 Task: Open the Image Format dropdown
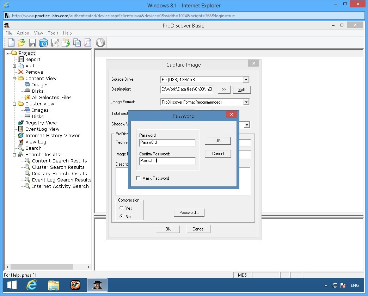246,102
